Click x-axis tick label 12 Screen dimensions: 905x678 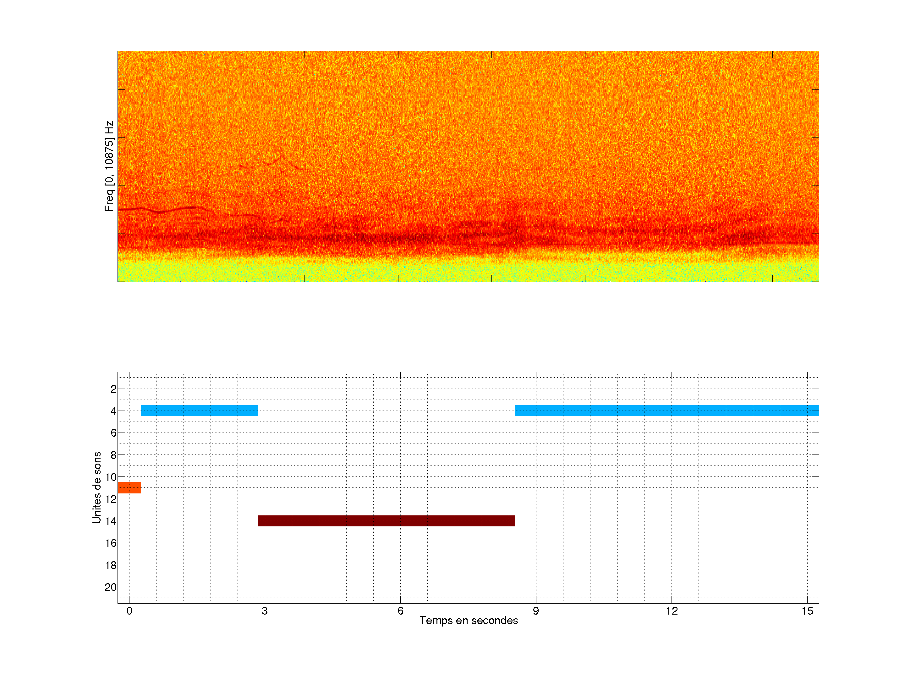(672, 611)
